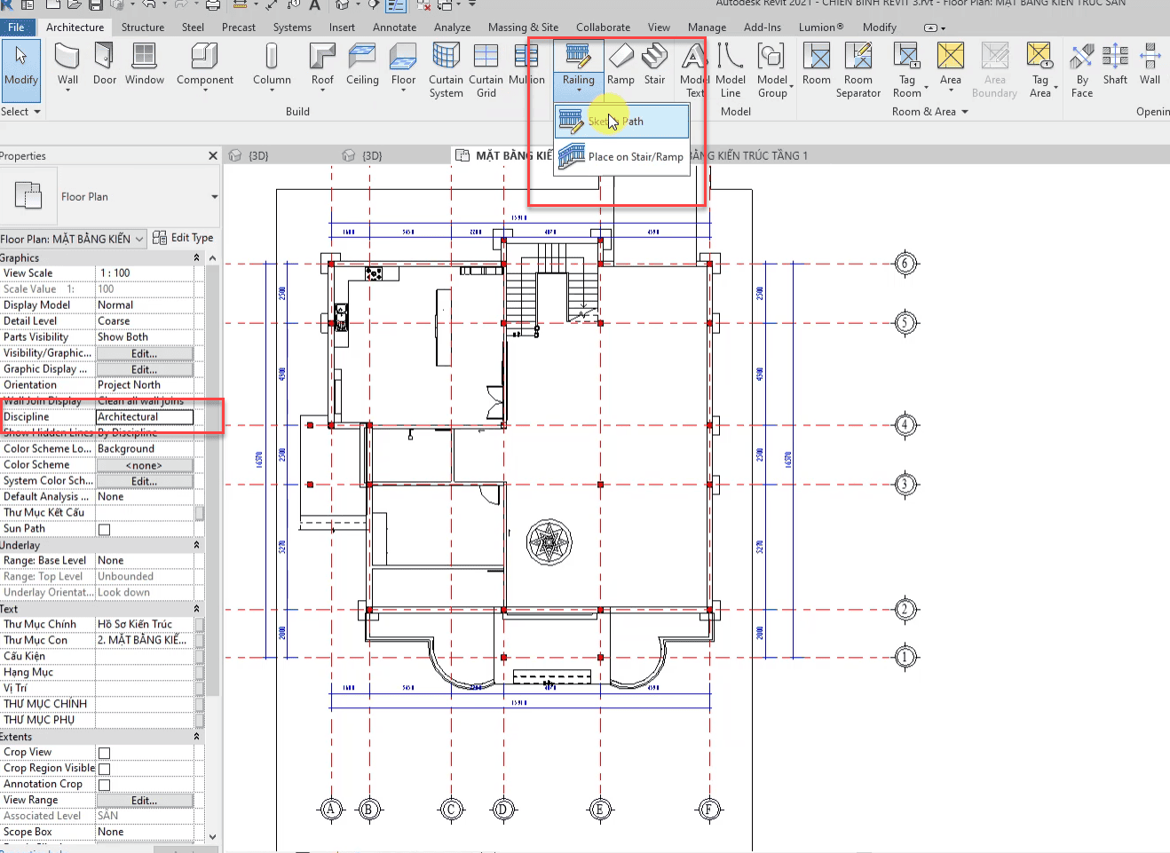This screenshot has width=1170, height=853.
Task: Switch to the Collaborate ribbon tab
Action: (603, 28)
